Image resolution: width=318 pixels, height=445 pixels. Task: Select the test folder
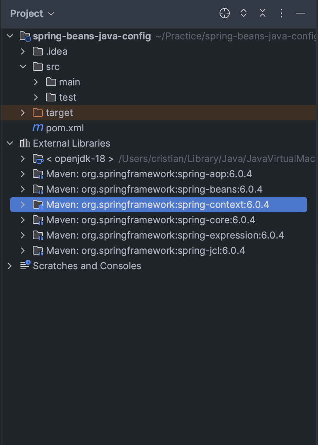pos(67,97)
